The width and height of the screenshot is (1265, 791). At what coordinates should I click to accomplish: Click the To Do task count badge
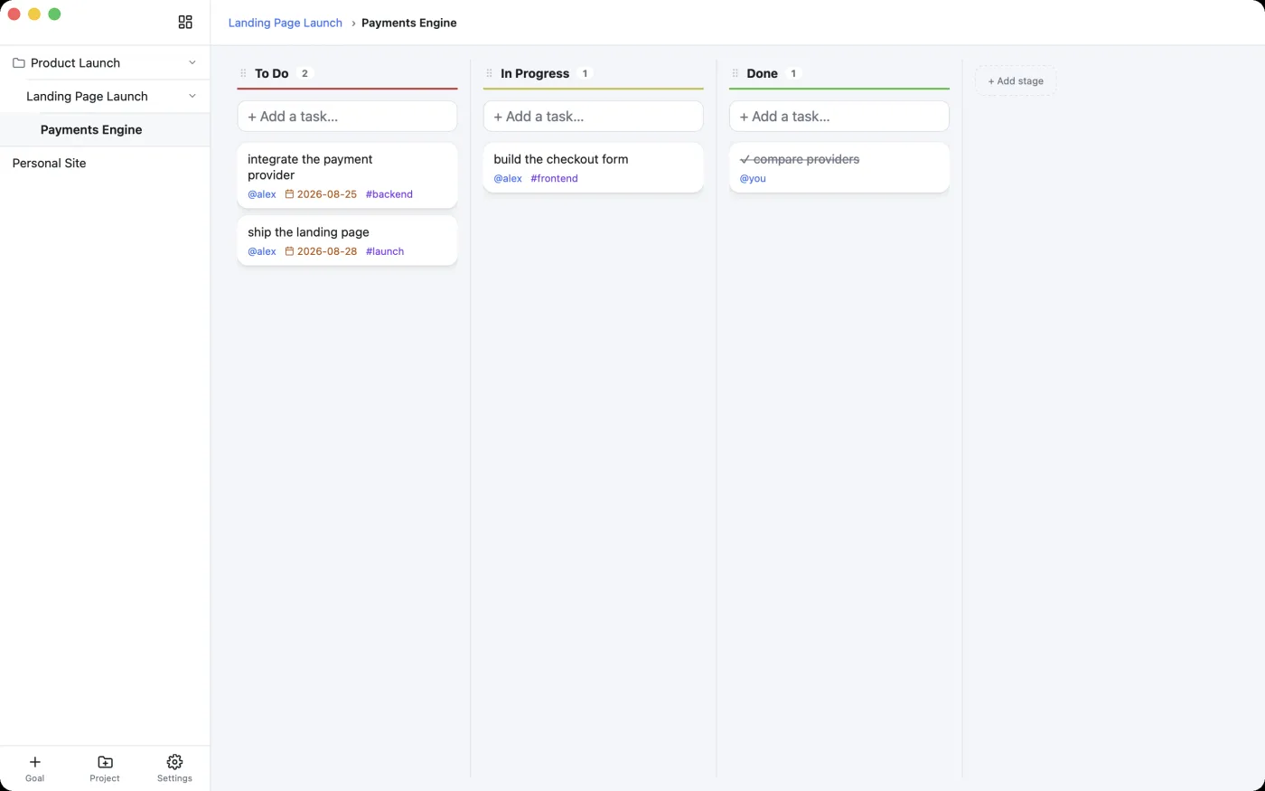click(x=305, y=74)
